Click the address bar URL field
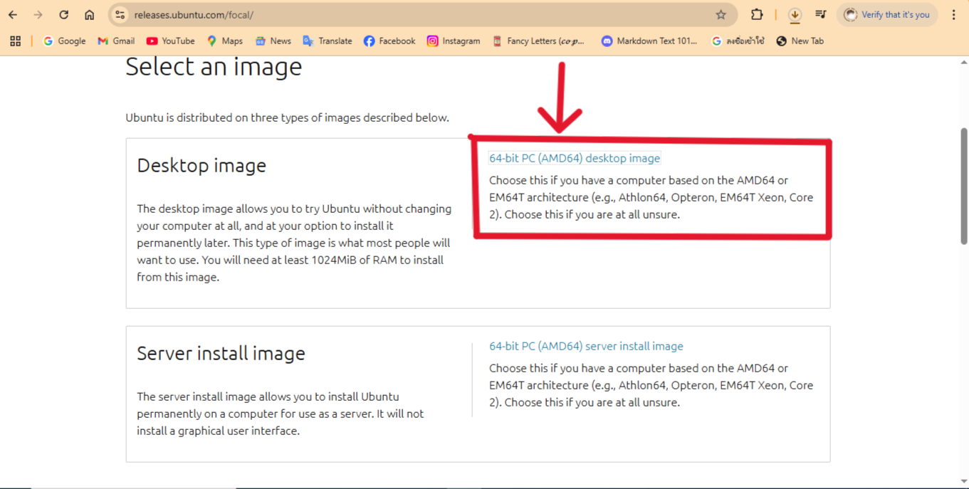969x489 pixels. [x=413, y=15]
